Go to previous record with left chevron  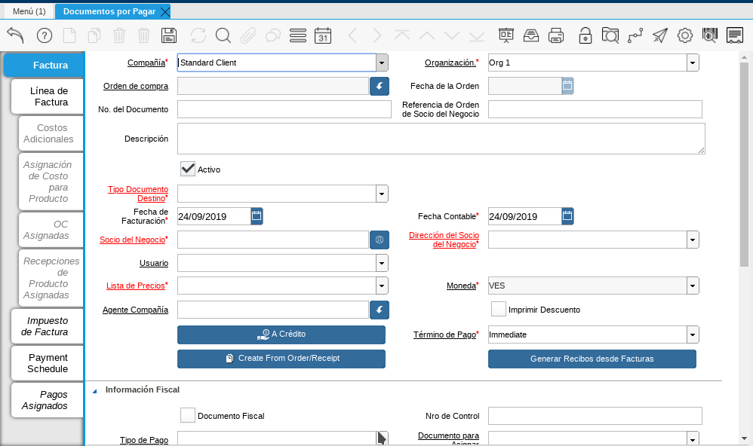tap(352, 35)
